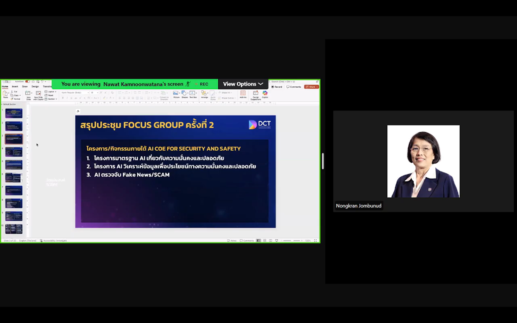517x323 pixels.
Task: Toggle Comments pane in status bar
Action: click(x=247, y=241)
